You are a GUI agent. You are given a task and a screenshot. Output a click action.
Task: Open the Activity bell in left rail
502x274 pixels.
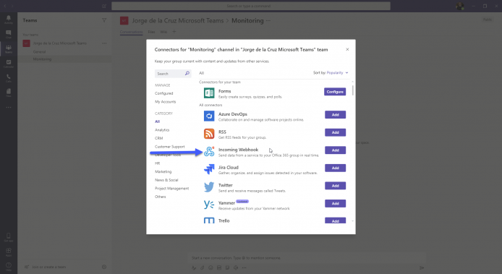click(x=9, y=20)
